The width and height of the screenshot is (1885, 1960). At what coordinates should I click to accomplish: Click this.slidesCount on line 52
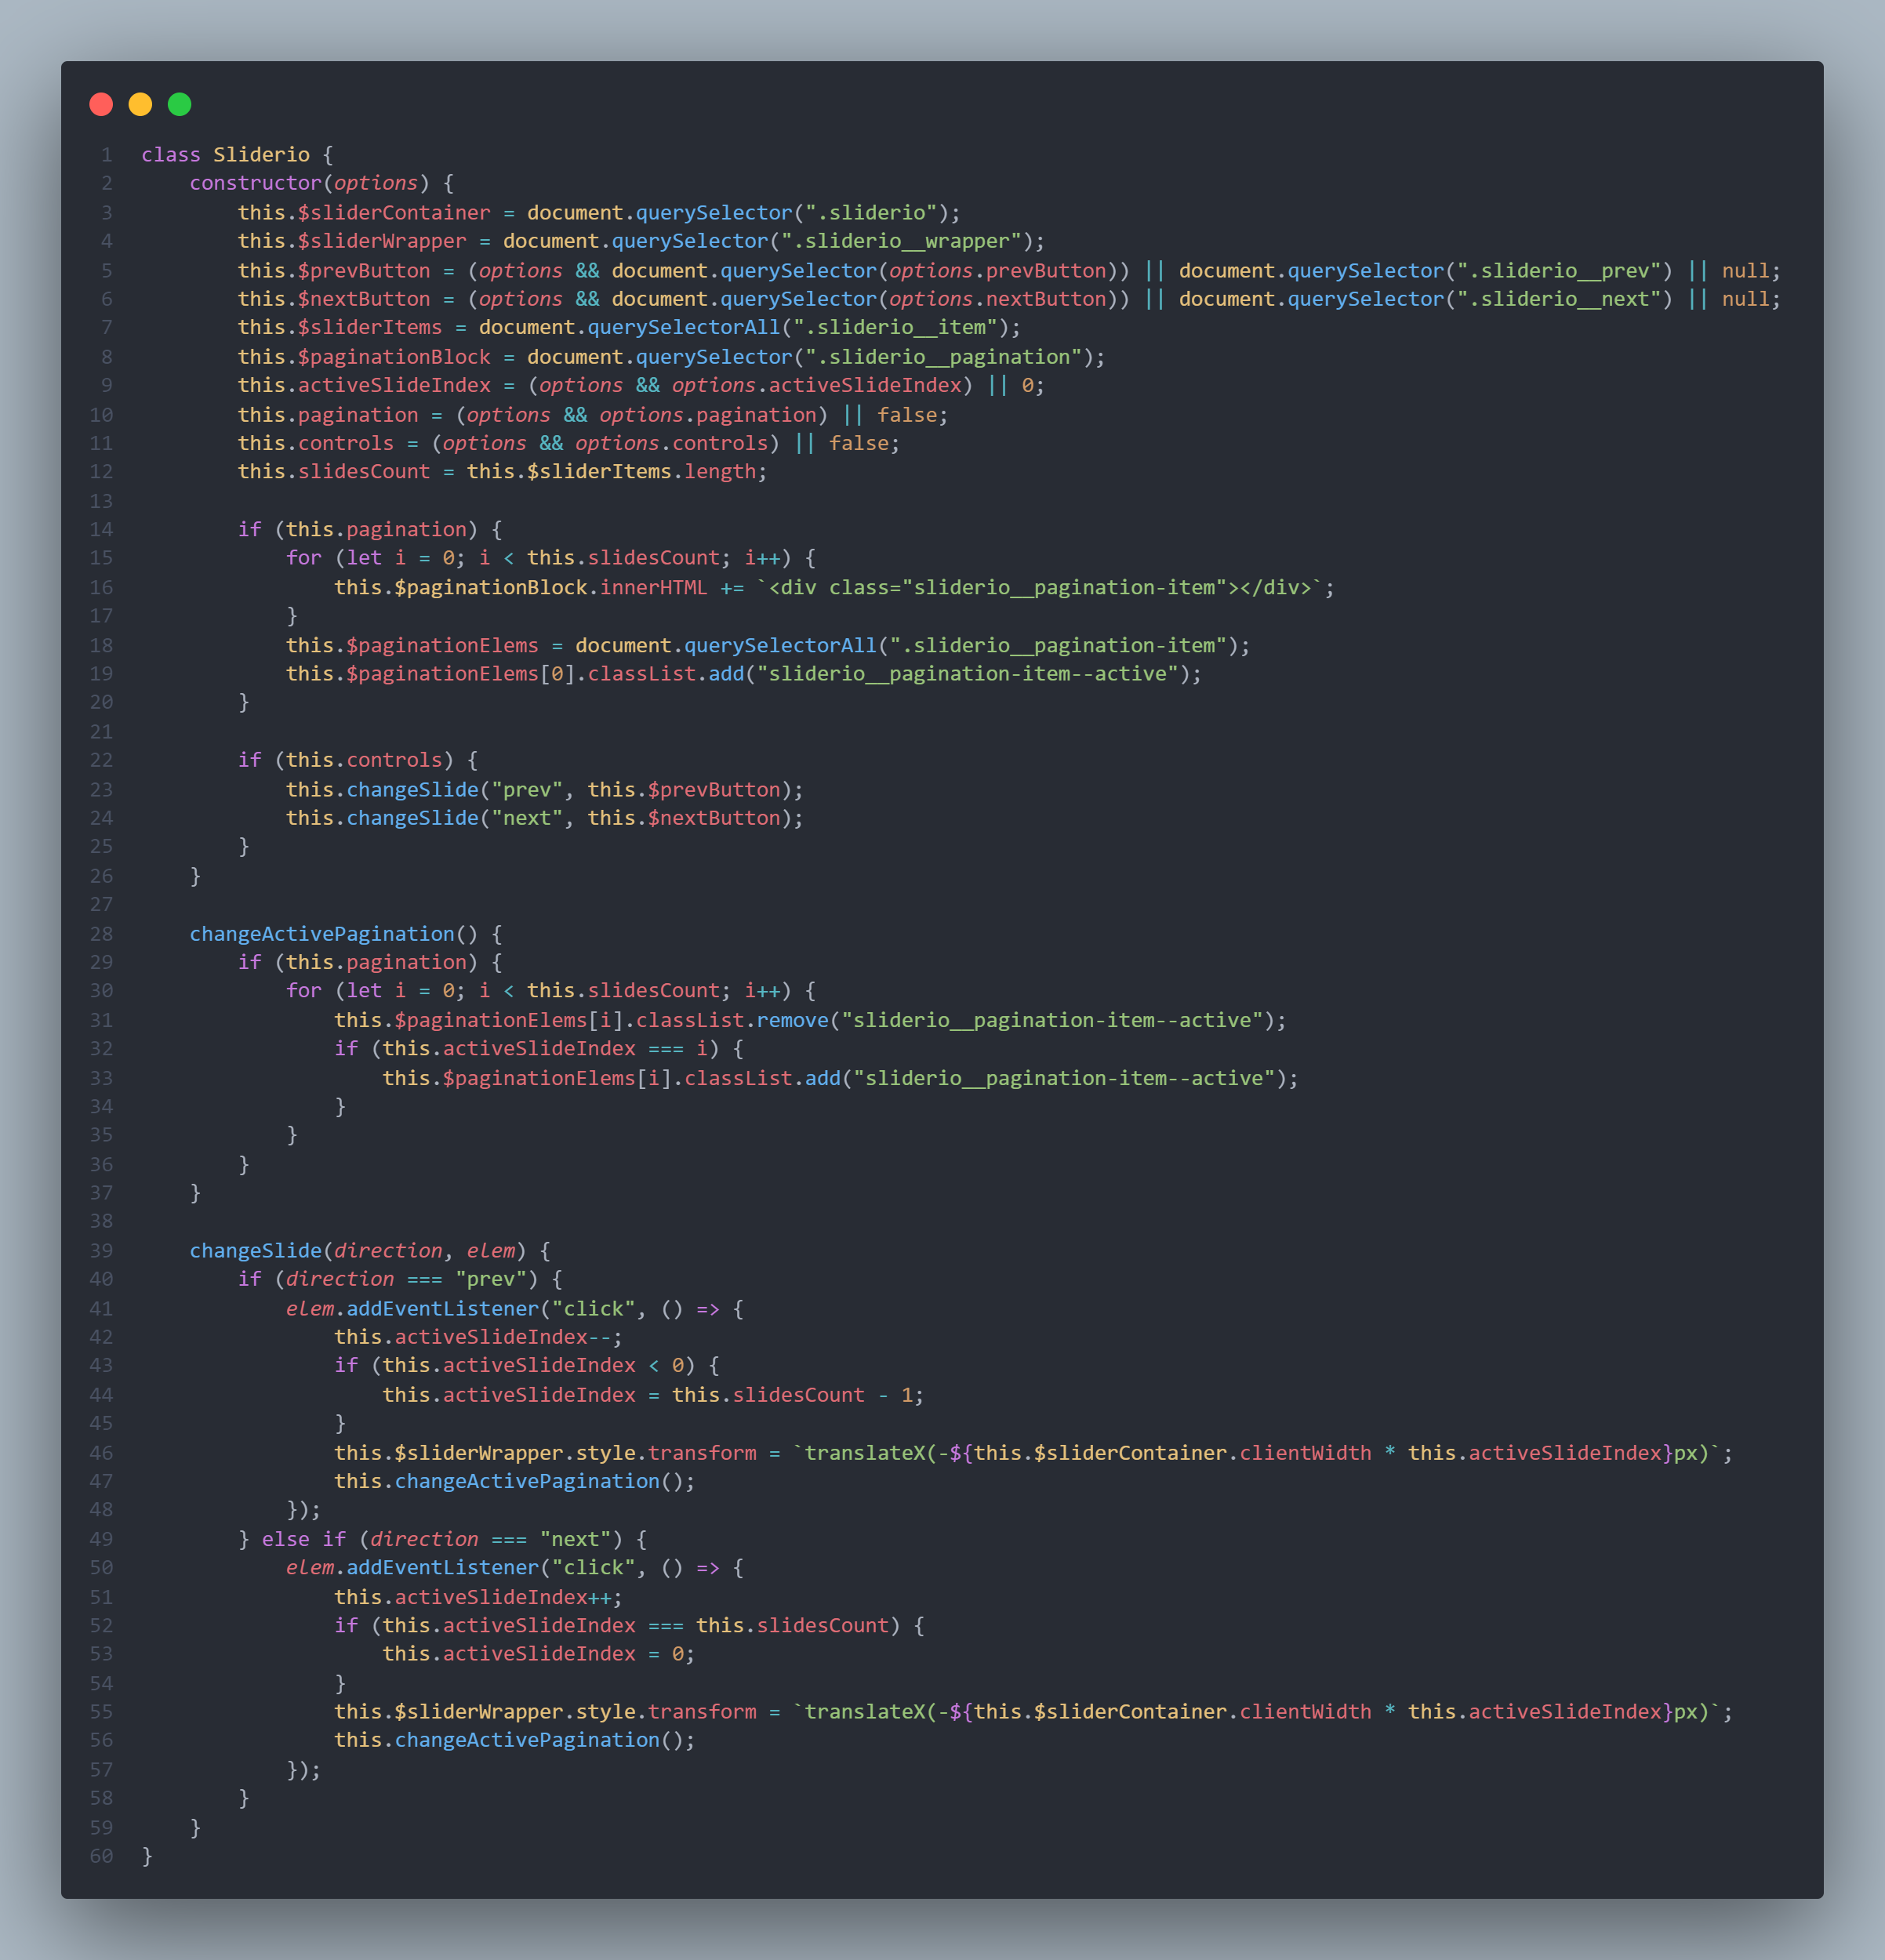point(792,1625)
